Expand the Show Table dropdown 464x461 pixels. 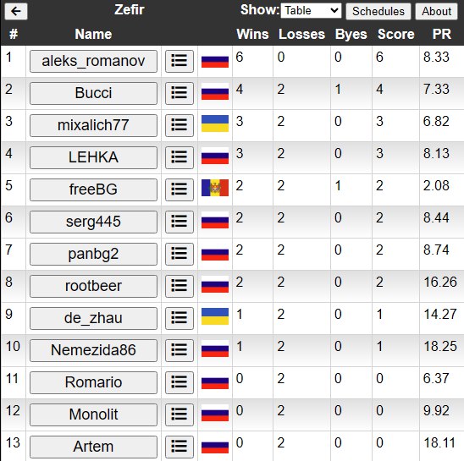pos(311,11)
